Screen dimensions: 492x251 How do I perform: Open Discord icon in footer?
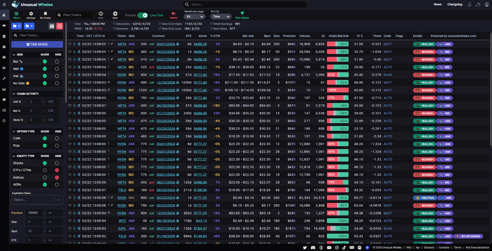click(313, 248)
